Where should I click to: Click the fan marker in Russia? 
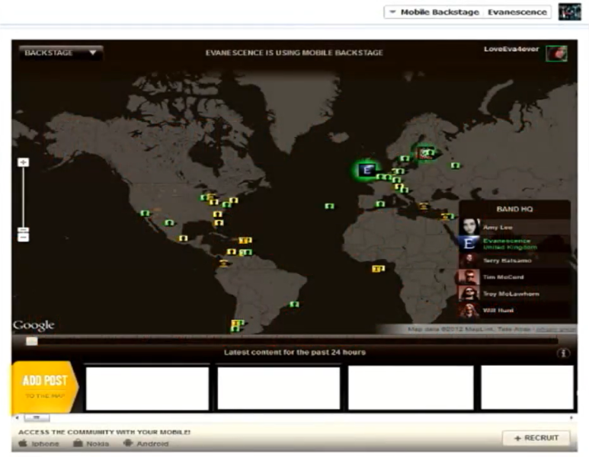[455, 165]
